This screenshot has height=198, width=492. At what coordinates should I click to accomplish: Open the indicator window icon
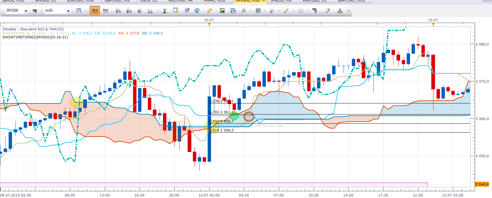pyautogui.click(x=233, y=11)
